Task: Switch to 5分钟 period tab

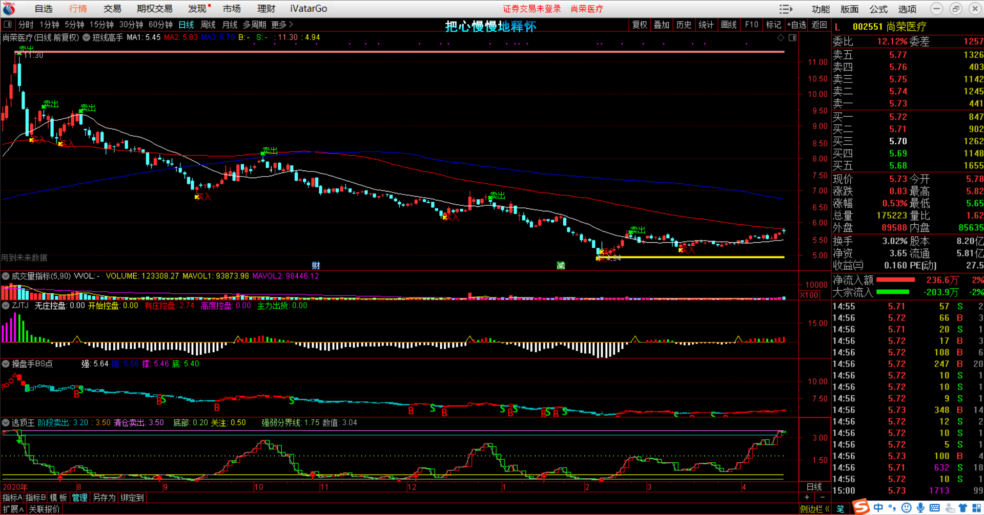Action: pyautogui.click(x=74, y=25)
